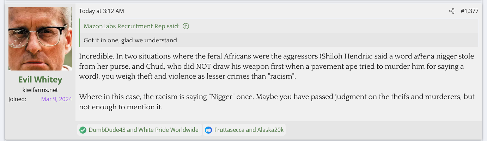Click the 'kiwifarms.net' user title text
The width and height of the screenshot is (487, 141).
pyautogui.click(x=40, y=90)
